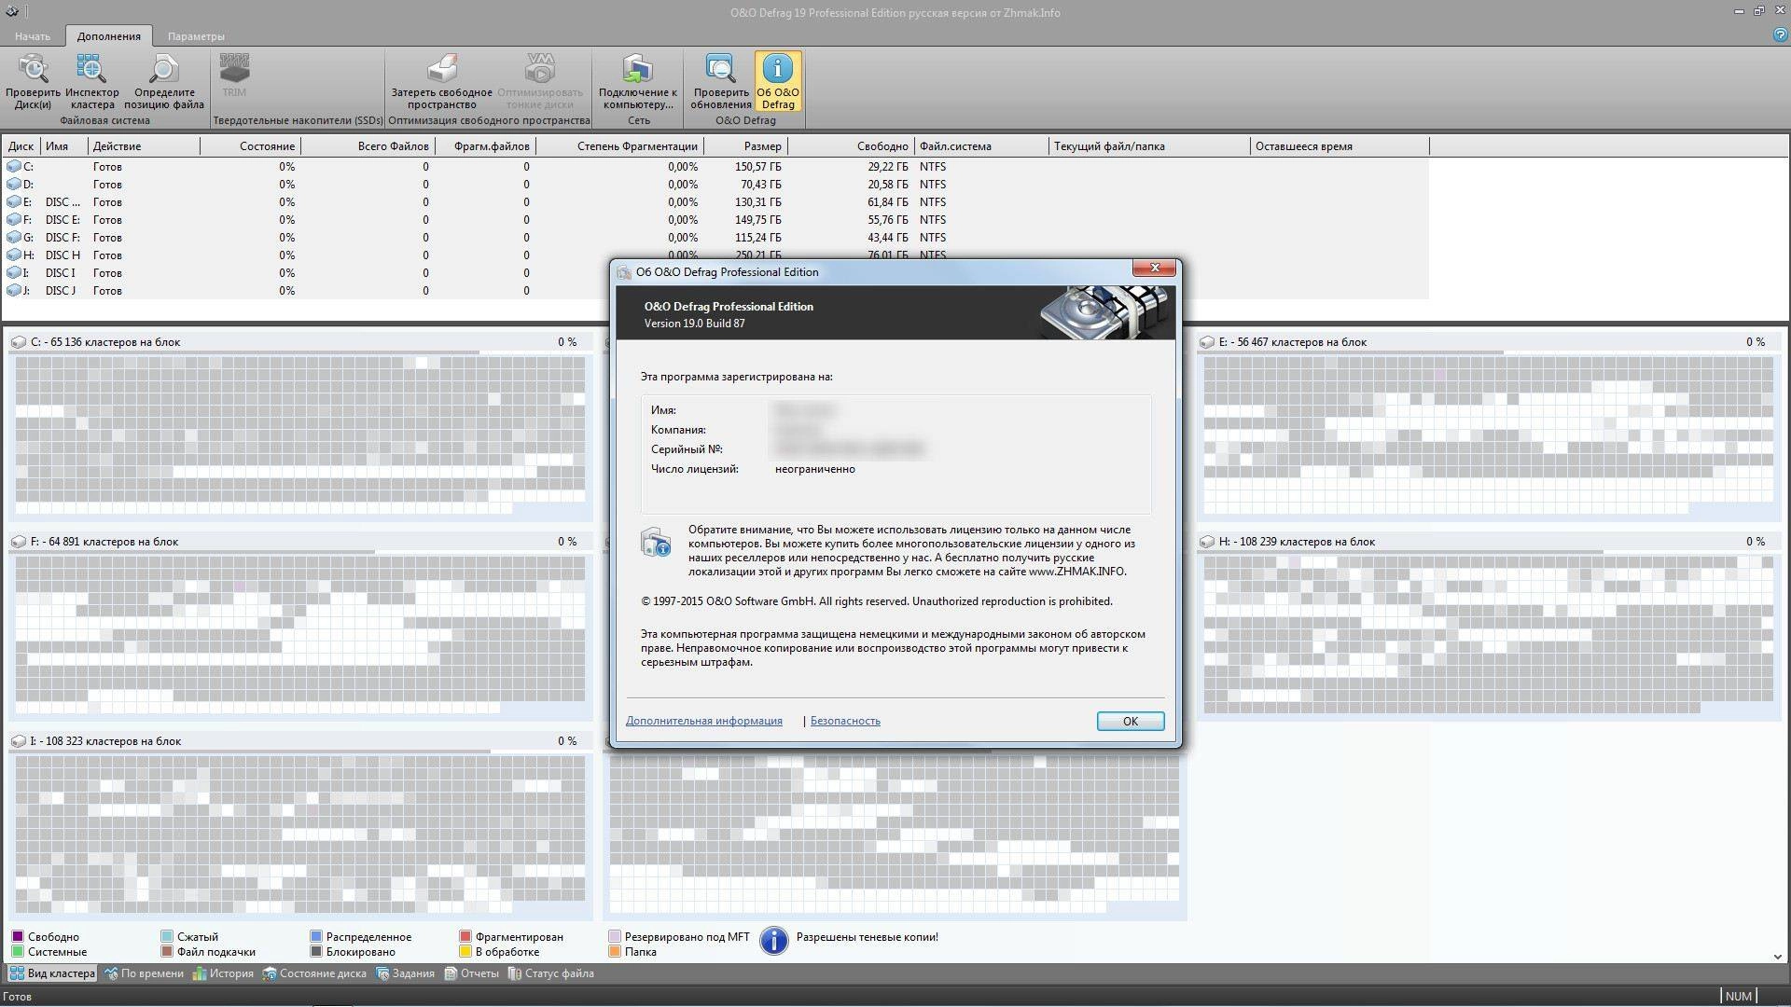This screenshot has height=1007, width=1791.
Task: Click the disk icon in C: cluster header
Action: coord(18,342)
